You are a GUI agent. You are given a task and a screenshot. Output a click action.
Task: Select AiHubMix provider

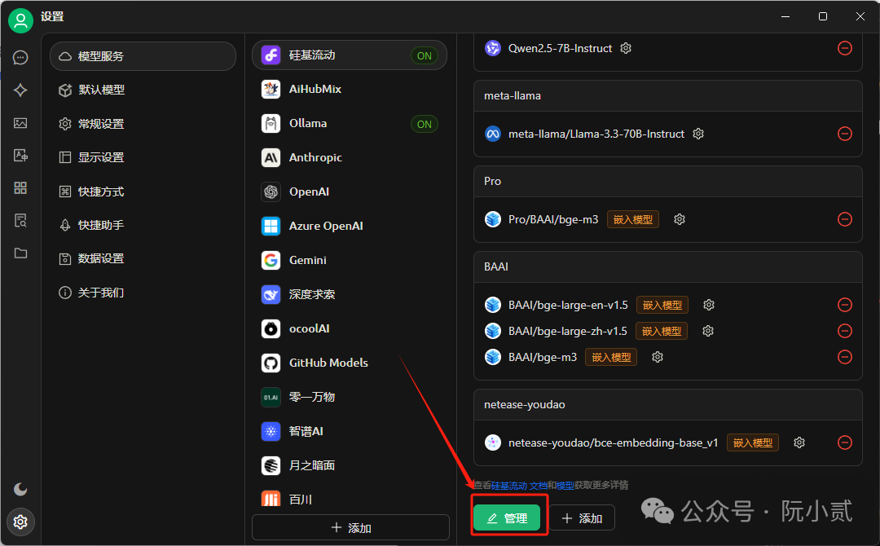[x=350, y=89]
